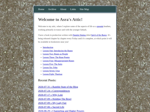
Task: Open Daniela Simina's link
Action: [x=79, y=35]
